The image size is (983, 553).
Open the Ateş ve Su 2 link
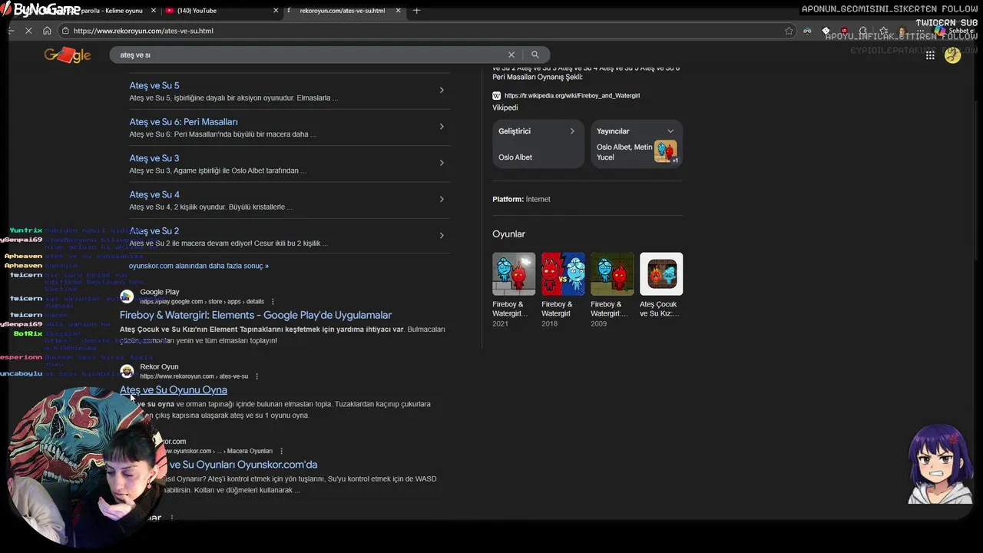coord(154,230)
